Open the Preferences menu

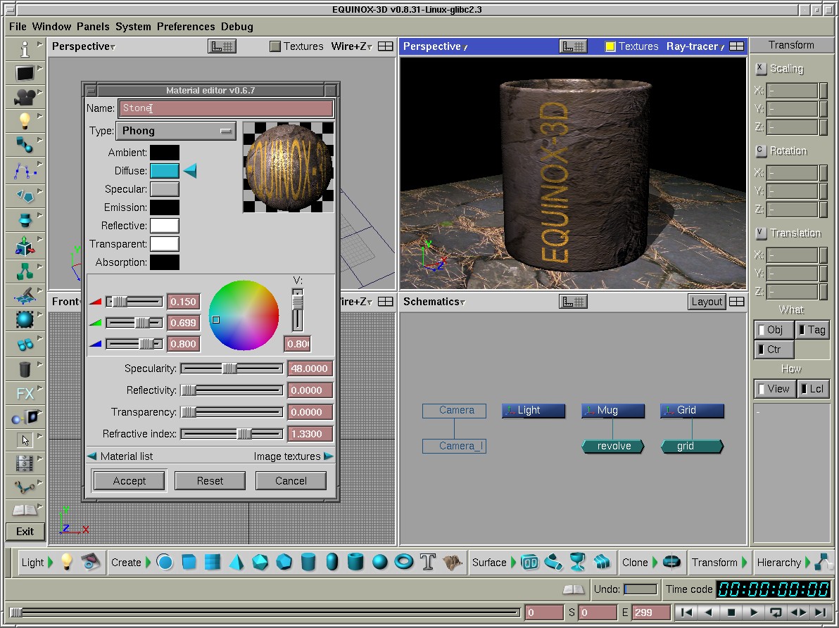(186, 26)
